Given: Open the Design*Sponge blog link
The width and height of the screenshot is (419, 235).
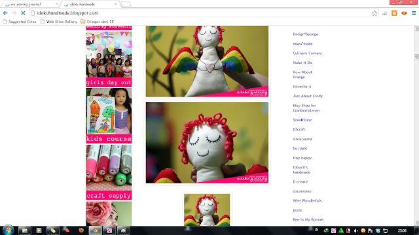Looking at the screenshot, I should [306, 34].
